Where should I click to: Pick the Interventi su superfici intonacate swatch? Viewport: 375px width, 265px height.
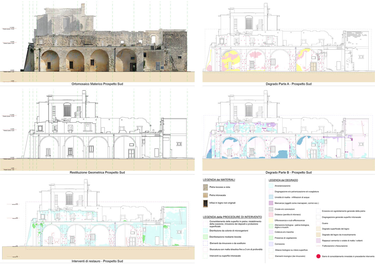[x=205, y=256]
